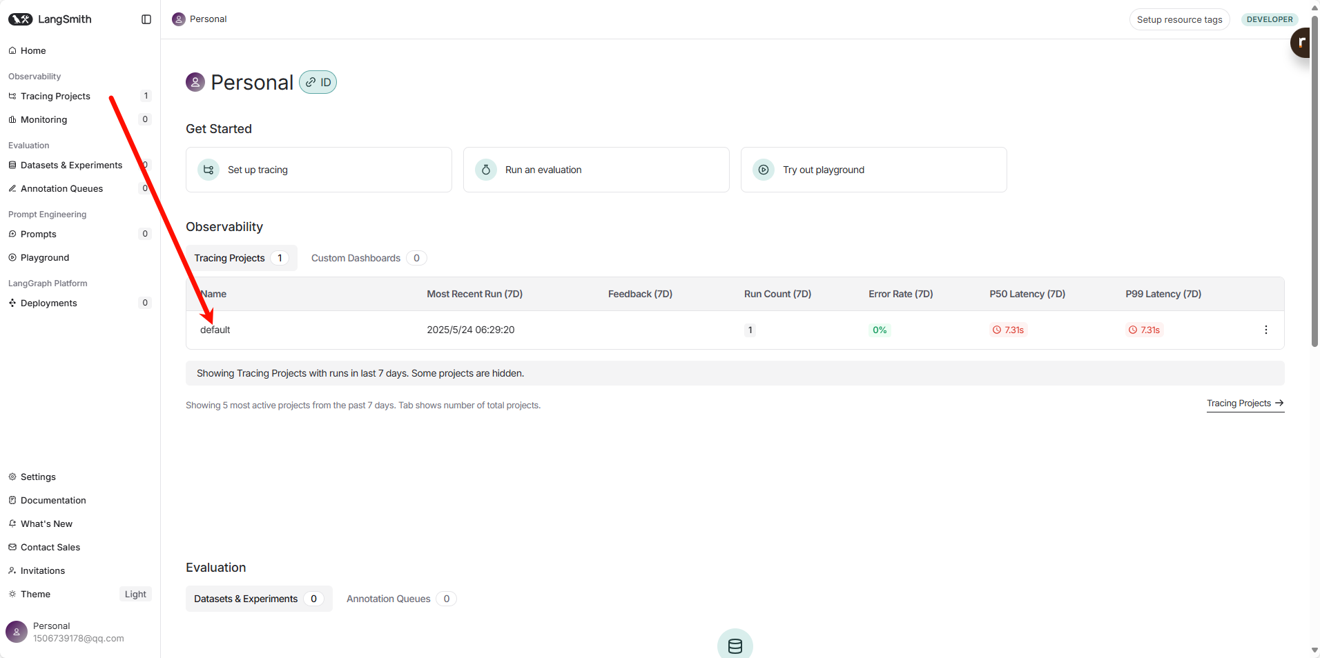
Task: Click the Most Recent Run (7D) header
Action: click(x=475, y=294)
